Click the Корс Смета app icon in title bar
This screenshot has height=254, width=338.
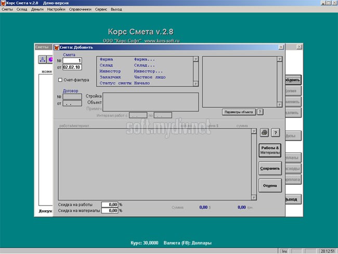click(3, 3)
